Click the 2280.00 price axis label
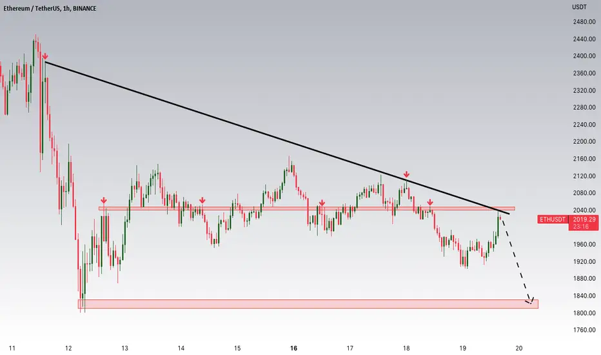The width and height of the screenshot is (601, 355). click(584, 107)
